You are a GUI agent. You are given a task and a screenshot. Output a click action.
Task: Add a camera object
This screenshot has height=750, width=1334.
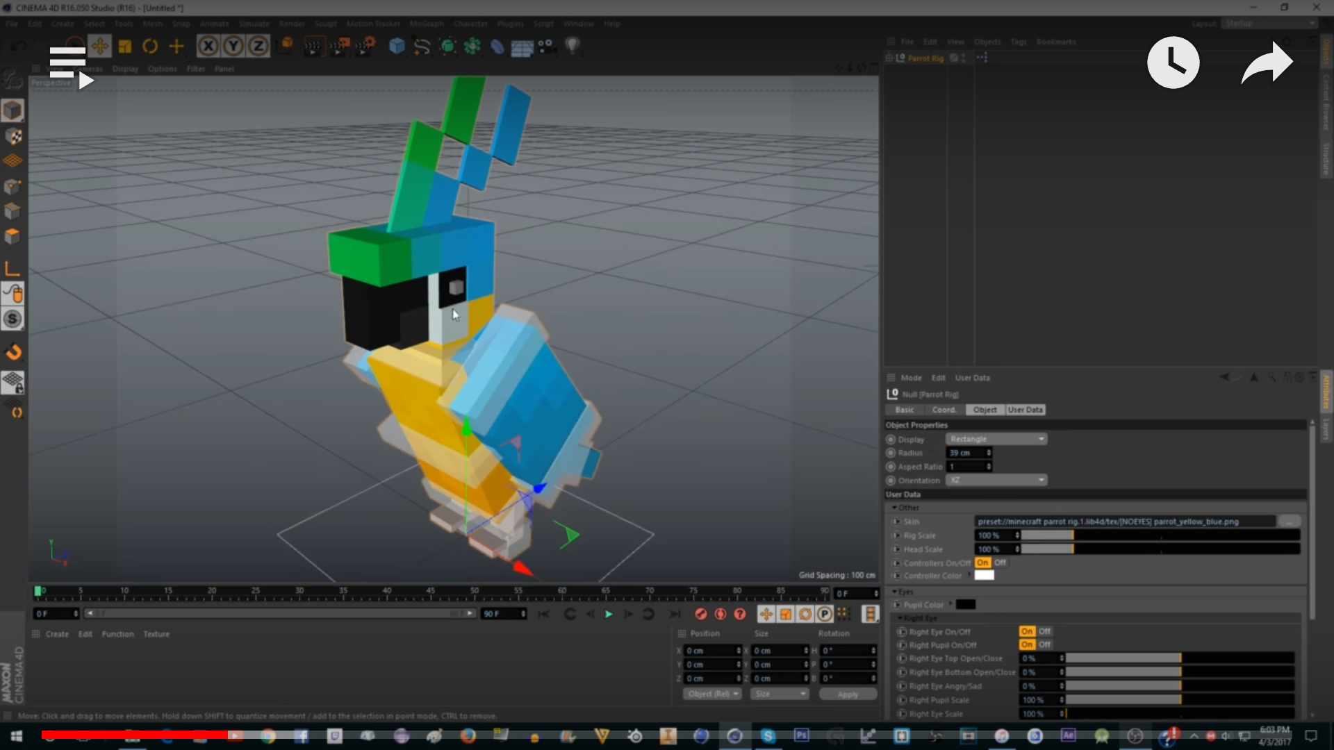pos(546,47)
